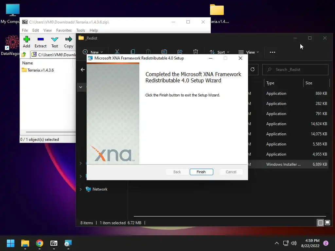
Task: Click the Cut scissors icon in Explorer
Action: click(x=117, y=52)
